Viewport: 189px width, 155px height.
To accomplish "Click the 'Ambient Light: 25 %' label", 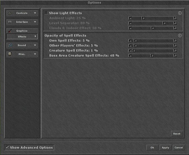I will [x=67, y=18].
